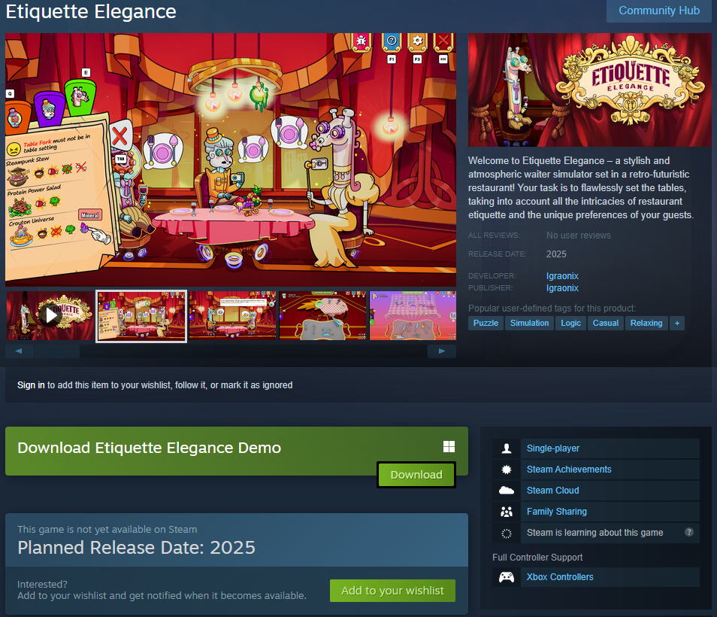Click the 2025 release date text

[556, 254]
